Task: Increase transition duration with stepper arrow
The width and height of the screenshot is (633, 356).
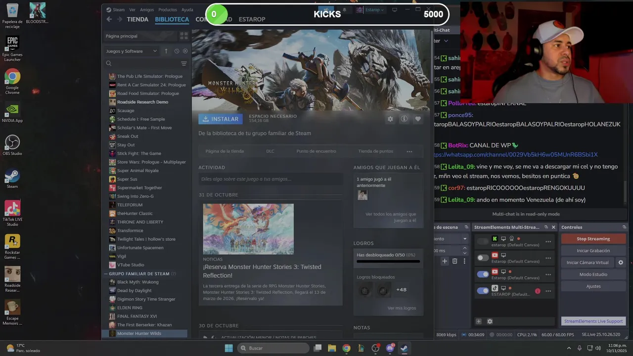Action: (x=464, y=249)
